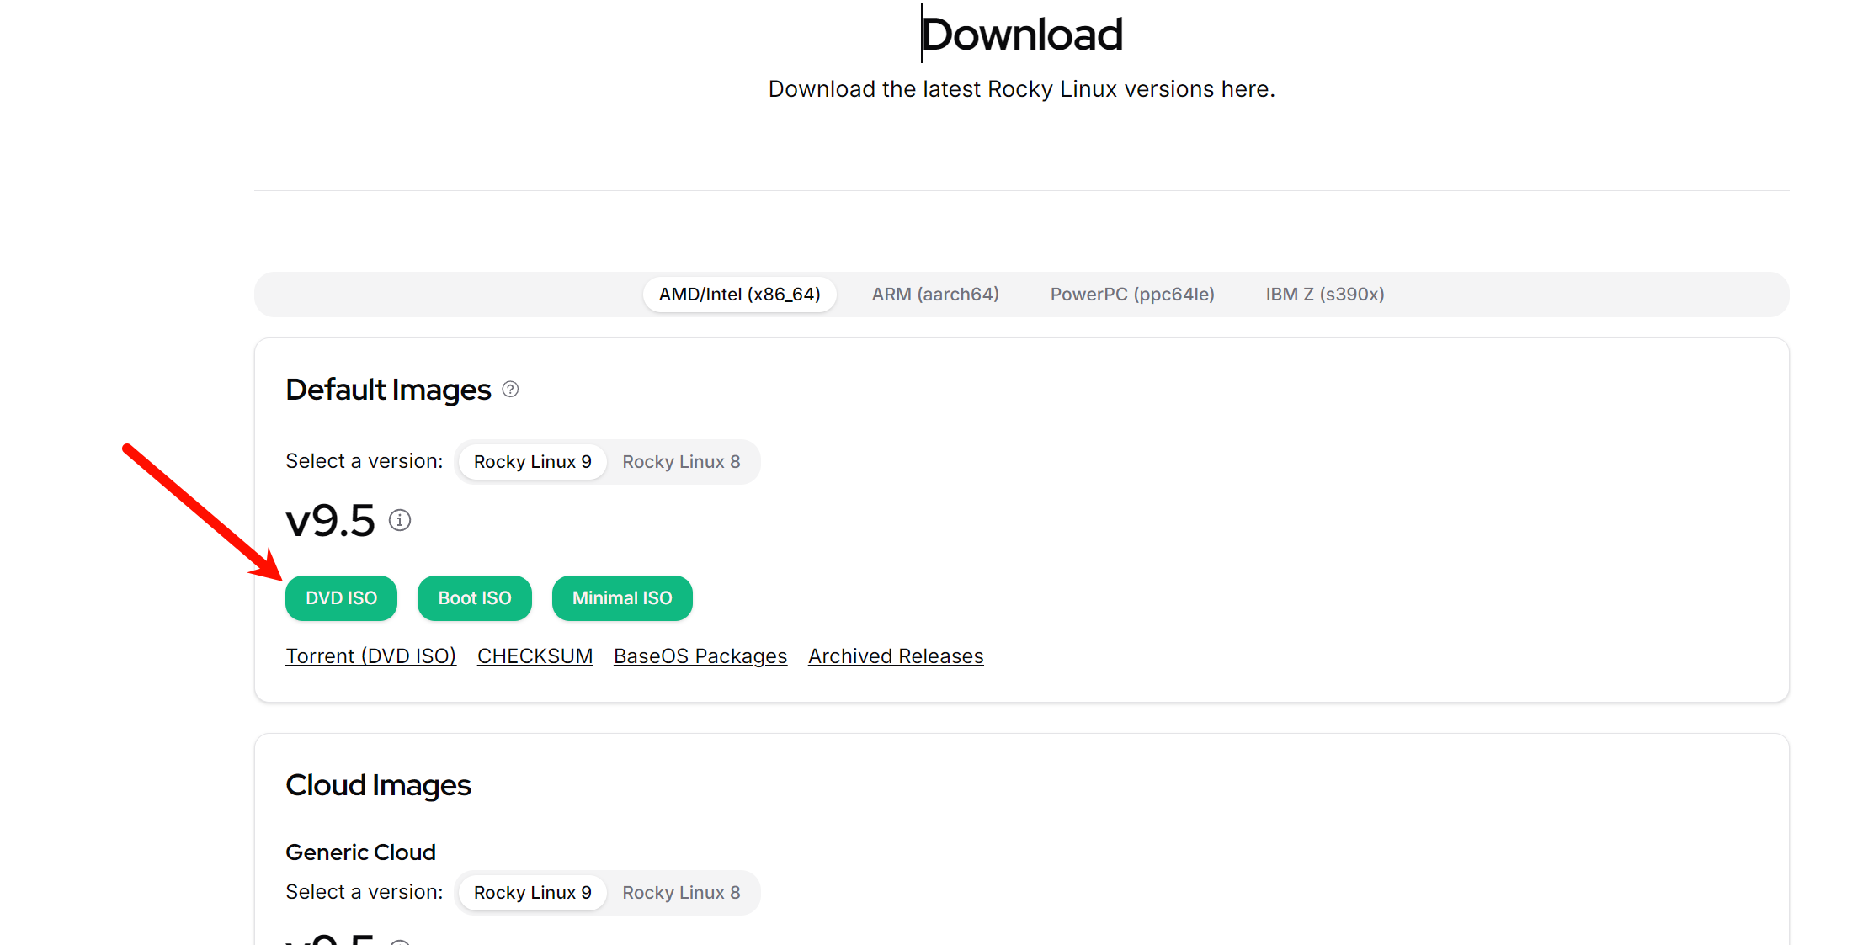The width and height of the screenshot is (1868, 945).
Task: Choose the IBM Z (s390x) tab
Action: tap(1325, 295)
